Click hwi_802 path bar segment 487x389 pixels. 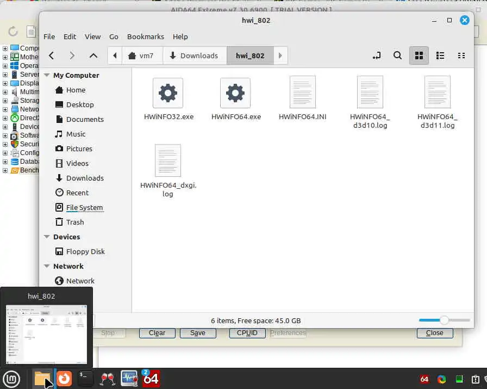pos(250,55)
